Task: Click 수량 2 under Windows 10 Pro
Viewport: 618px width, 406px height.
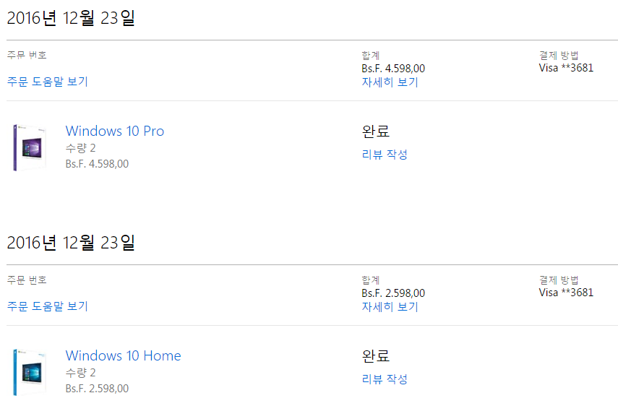Action: pos(80,148)
